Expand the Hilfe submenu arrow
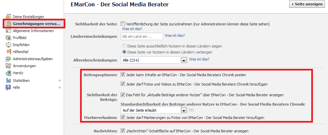328x135 pixels. click(60, 88)
